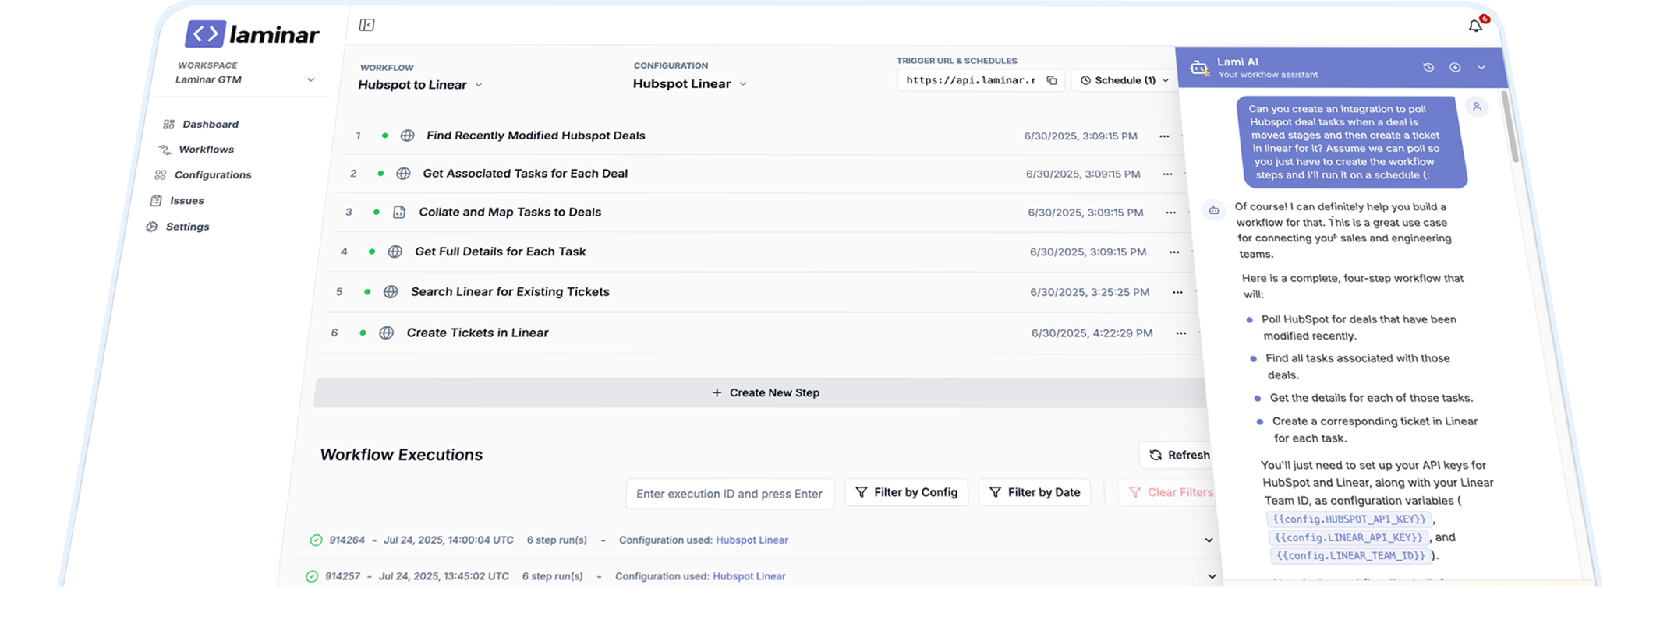Expand execution 914257 details

point(1212,577)
